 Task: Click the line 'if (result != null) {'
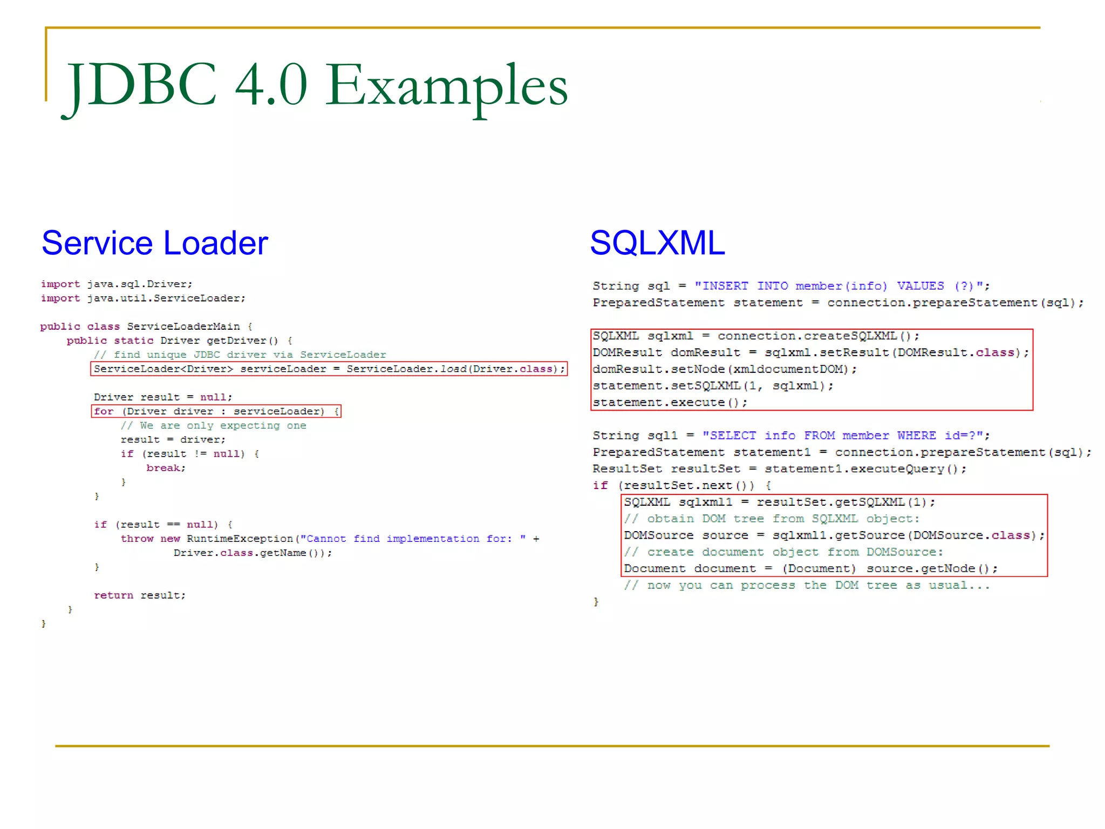point(190,453)
